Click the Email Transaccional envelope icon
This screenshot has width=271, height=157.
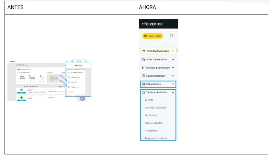[143, 60]
